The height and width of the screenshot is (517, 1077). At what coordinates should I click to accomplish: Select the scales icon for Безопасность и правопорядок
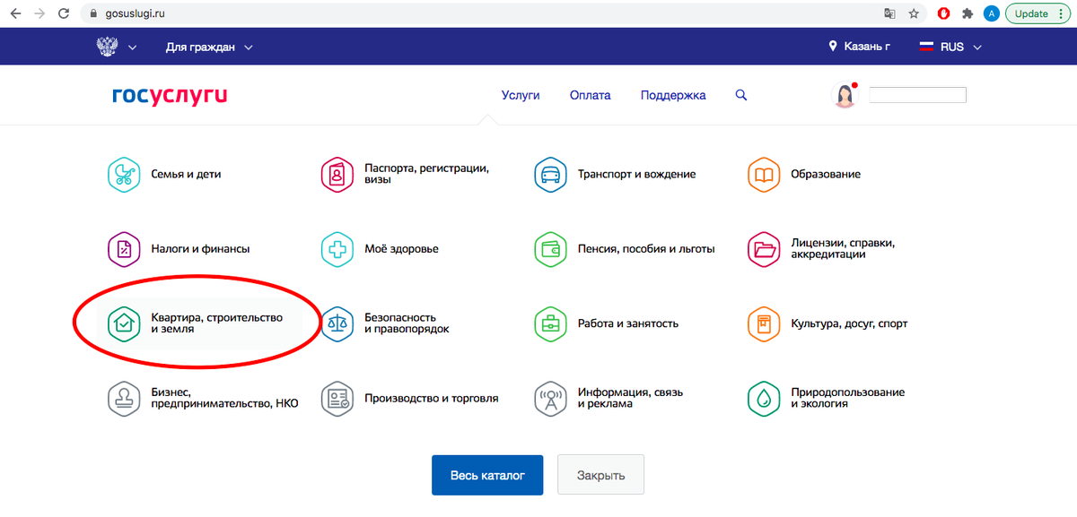[337, 323]
